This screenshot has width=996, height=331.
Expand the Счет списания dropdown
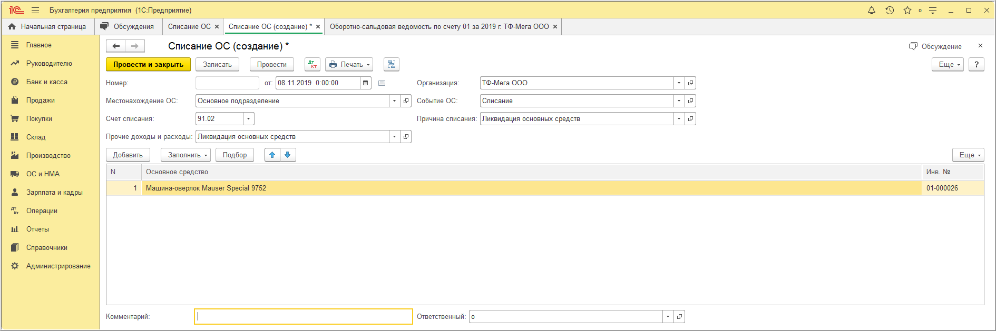coord(249,118)
